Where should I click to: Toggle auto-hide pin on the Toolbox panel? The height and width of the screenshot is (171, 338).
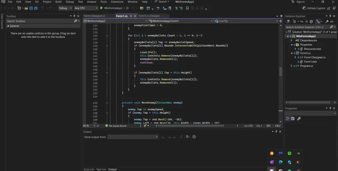click(x=74, y=16)
